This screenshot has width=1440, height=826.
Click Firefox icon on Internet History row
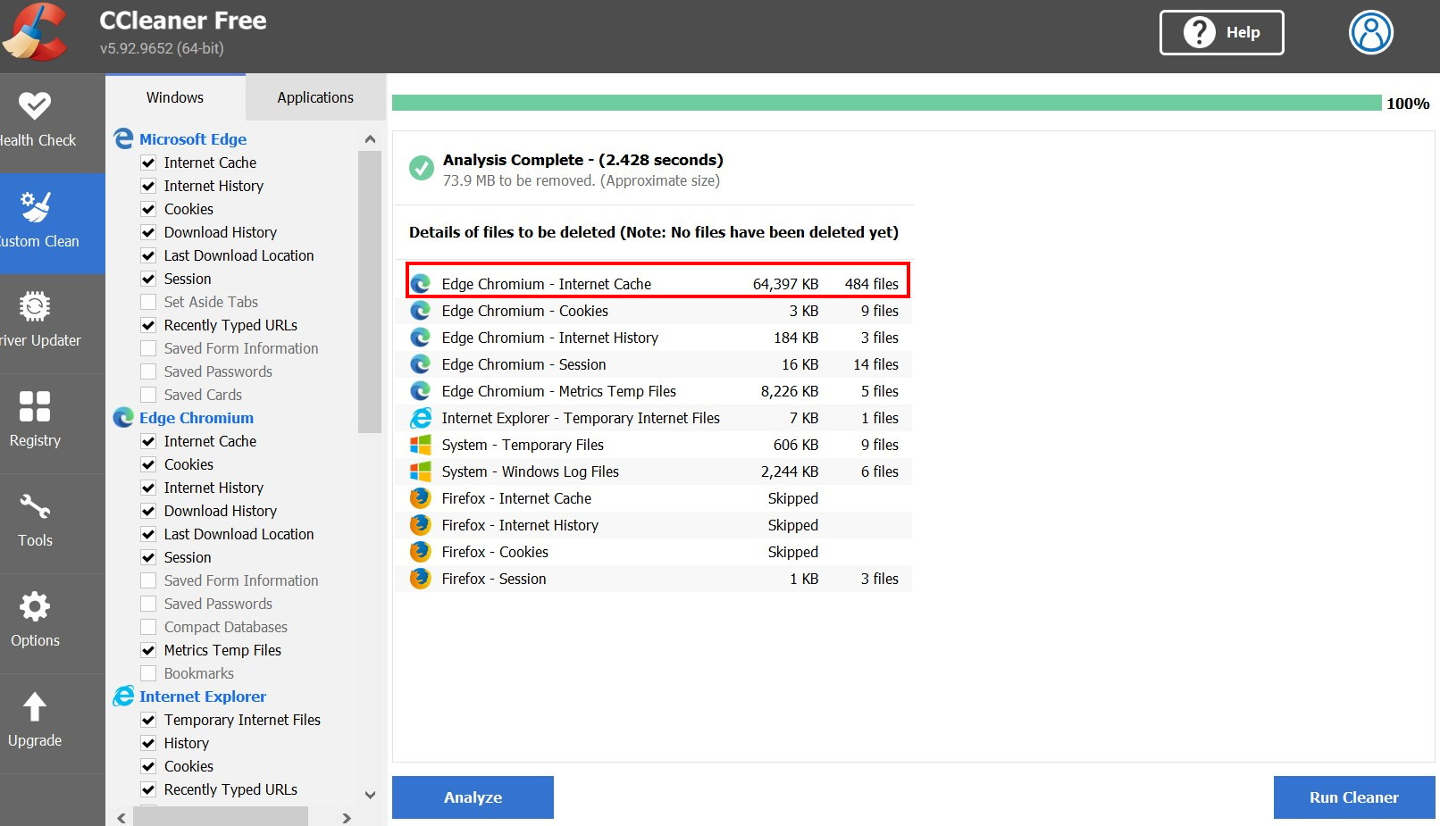click(x=420, y=525)
